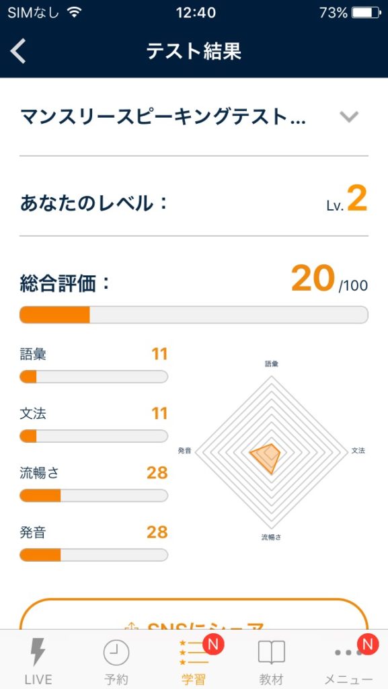Tap the red N badge on 学習
Screen dimensions: 388x689
click(x=213, y=644)
